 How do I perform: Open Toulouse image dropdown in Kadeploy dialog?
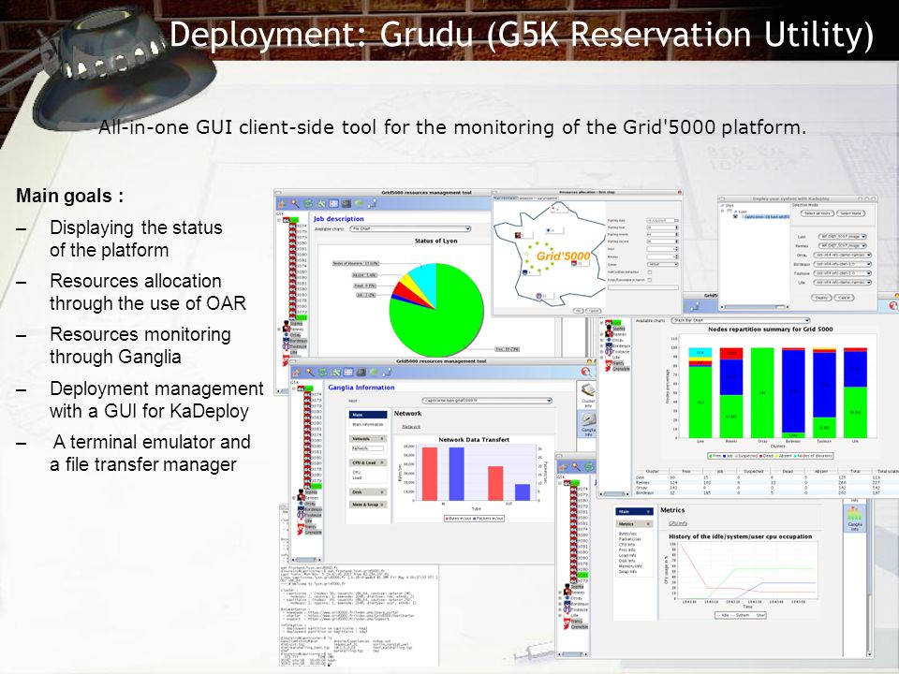coord(842,273)
